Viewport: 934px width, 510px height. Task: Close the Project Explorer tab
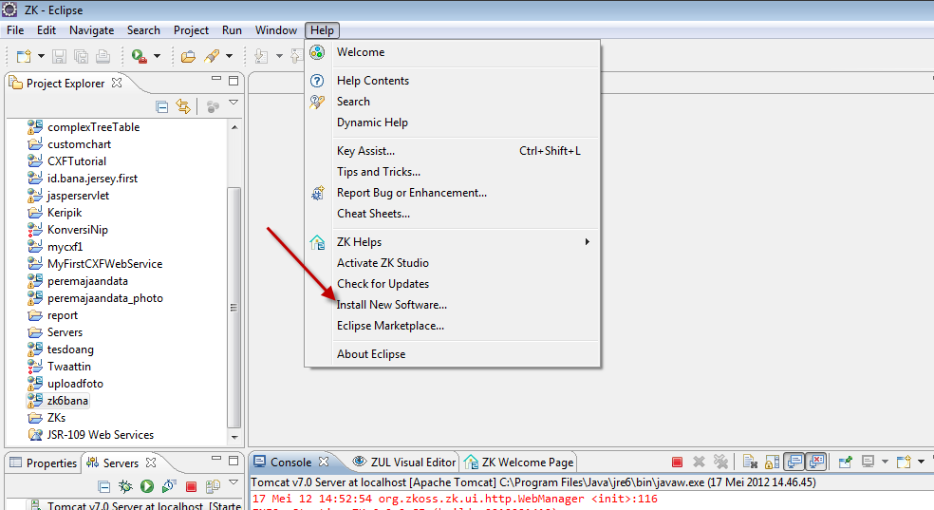[117, 83]
